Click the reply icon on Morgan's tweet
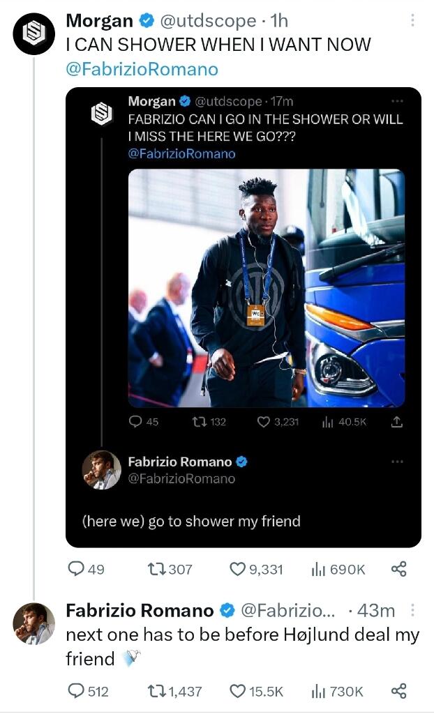Image resolution: width=434 pixels, height=714 pixels. pyautogui.click(x=76, y=569)
